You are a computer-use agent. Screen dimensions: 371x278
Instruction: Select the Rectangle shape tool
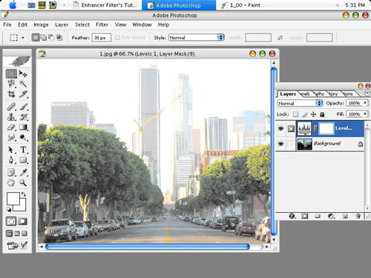[x=23, y=160]
